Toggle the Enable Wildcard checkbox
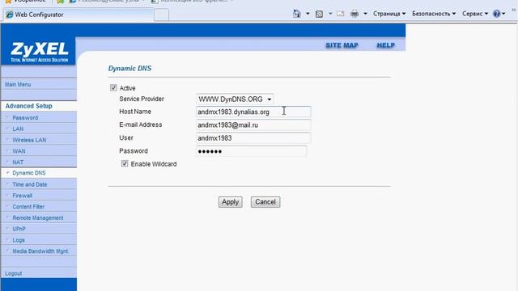The height and width of the screenshot is (291, 518). click(125, 163)
